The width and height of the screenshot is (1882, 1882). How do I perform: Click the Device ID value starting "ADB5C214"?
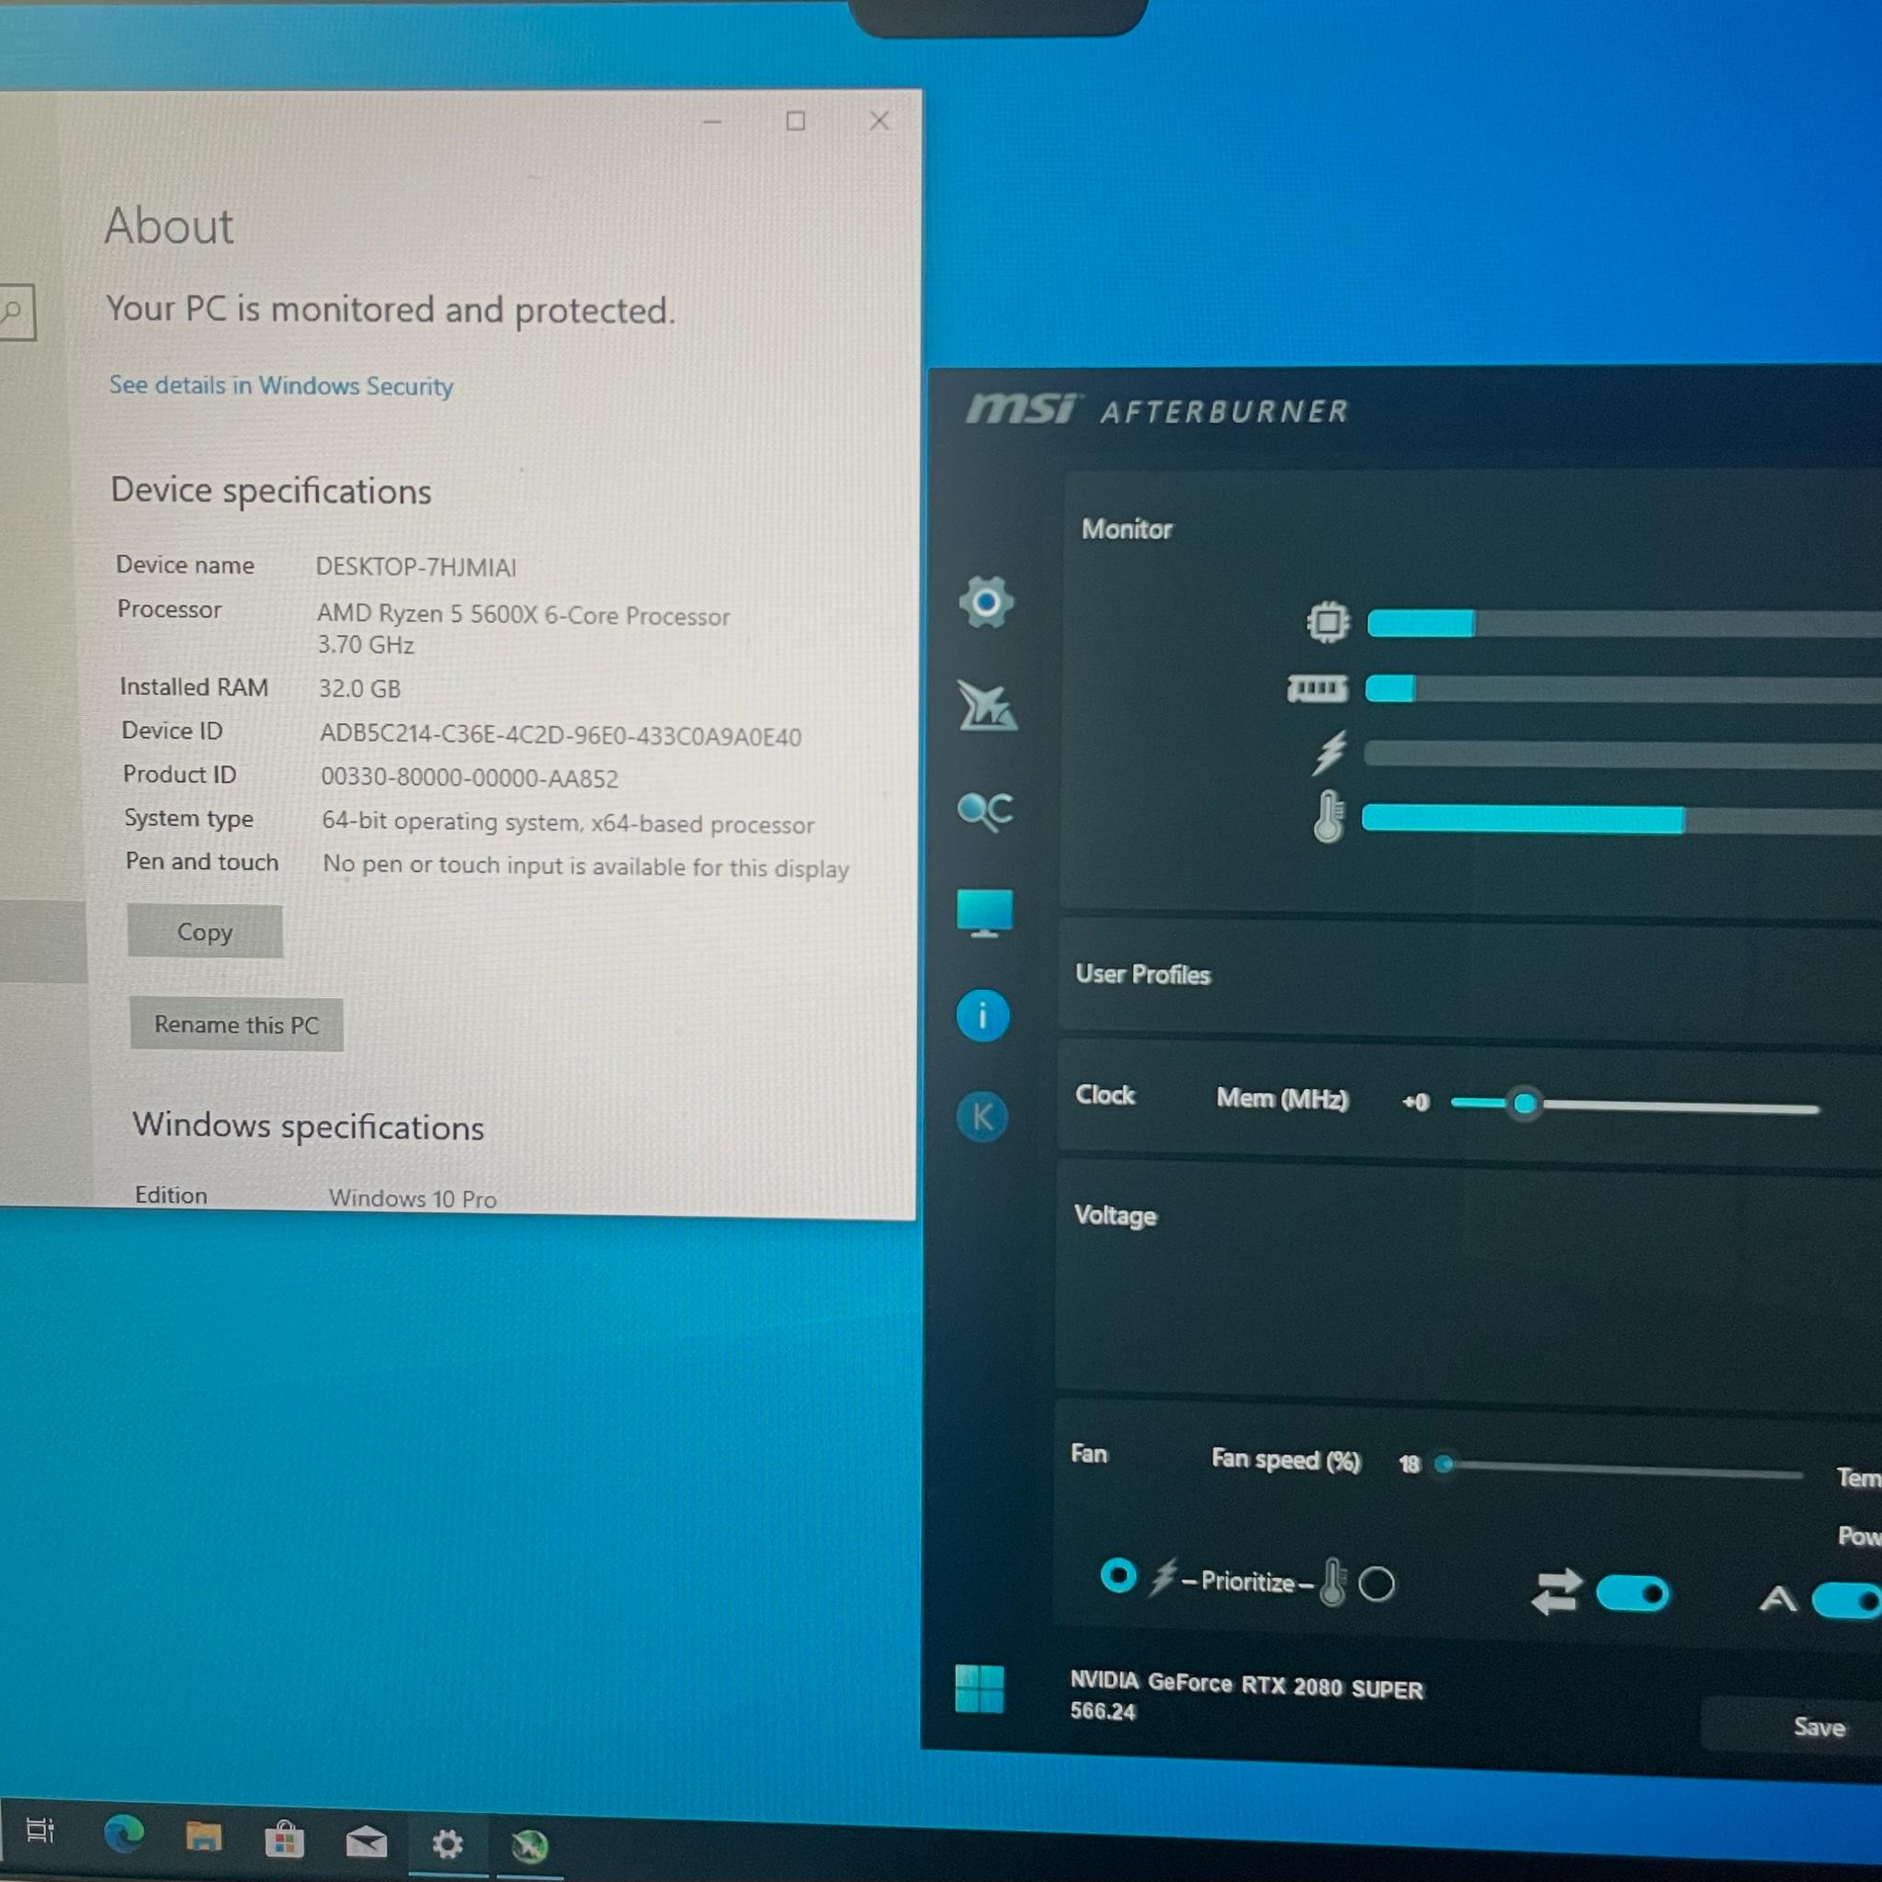[x=561, y=735]
